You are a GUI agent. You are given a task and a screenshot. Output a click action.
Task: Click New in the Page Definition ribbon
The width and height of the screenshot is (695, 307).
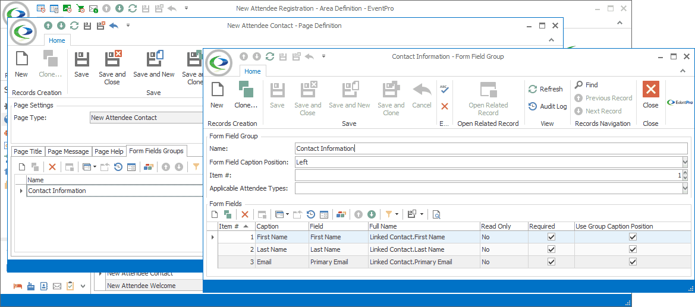tap(21, 64)
